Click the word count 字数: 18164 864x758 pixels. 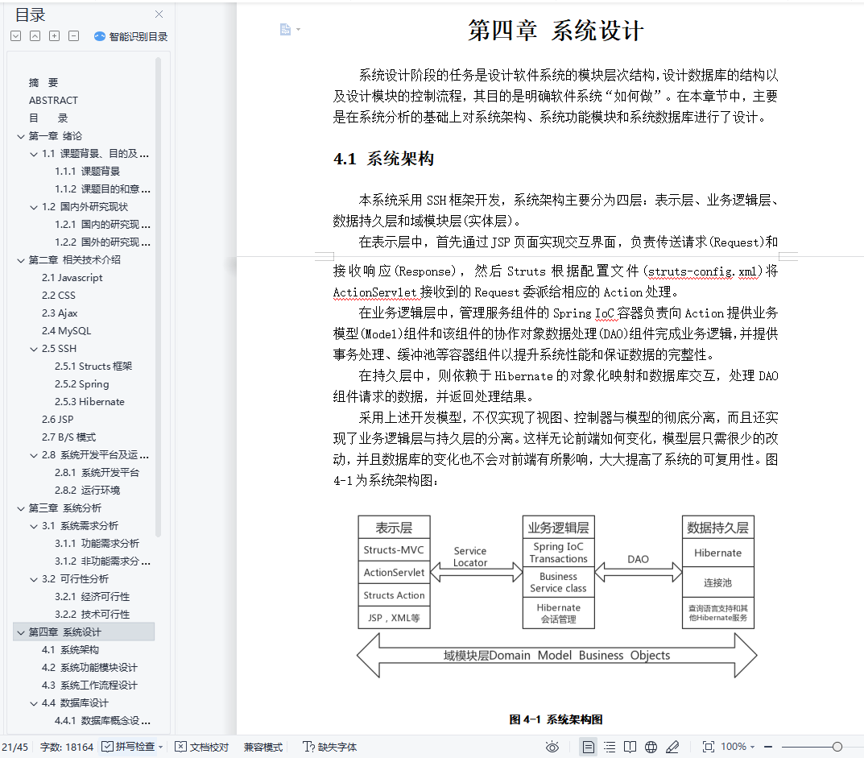[x=67, y=747]
